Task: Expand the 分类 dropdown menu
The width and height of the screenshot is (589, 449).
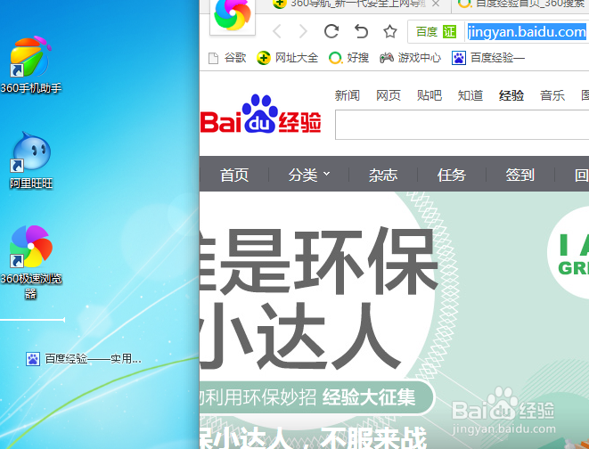Action: (309, 175)
